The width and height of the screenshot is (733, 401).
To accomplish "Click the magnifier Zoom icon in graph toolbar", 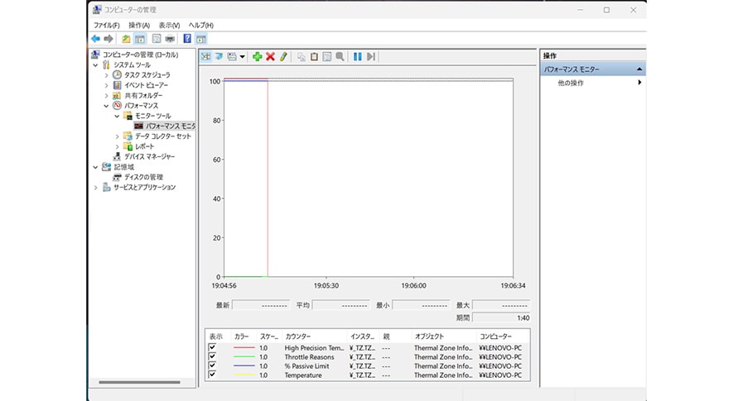I will tap(340, 56).
